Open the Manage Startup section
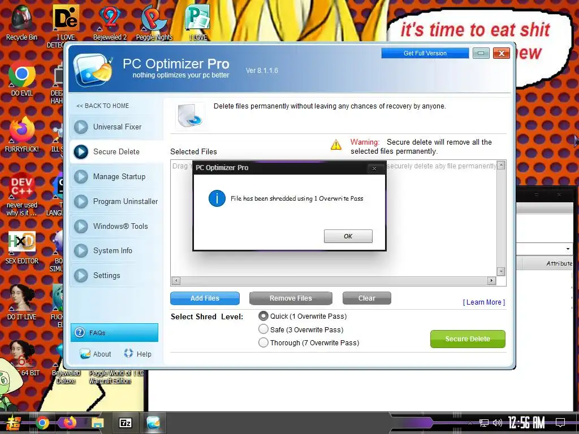 [116, 176]
